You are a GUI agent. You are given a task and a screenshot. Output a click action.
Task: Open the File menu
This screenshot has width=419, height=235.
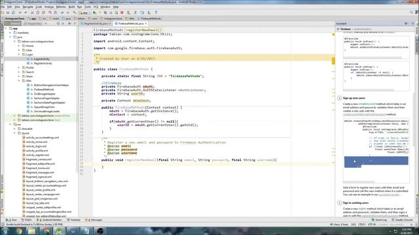point(3,7)
